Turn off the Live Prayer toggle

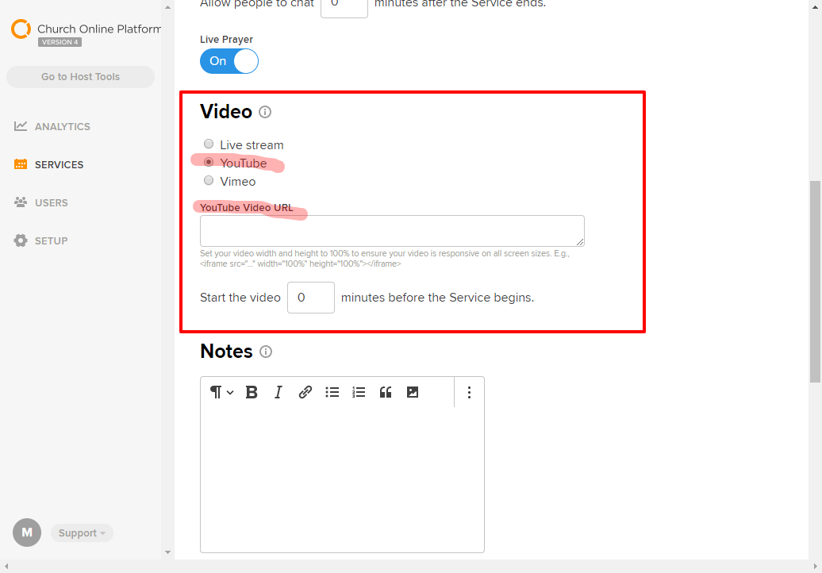tap(229, 61)
